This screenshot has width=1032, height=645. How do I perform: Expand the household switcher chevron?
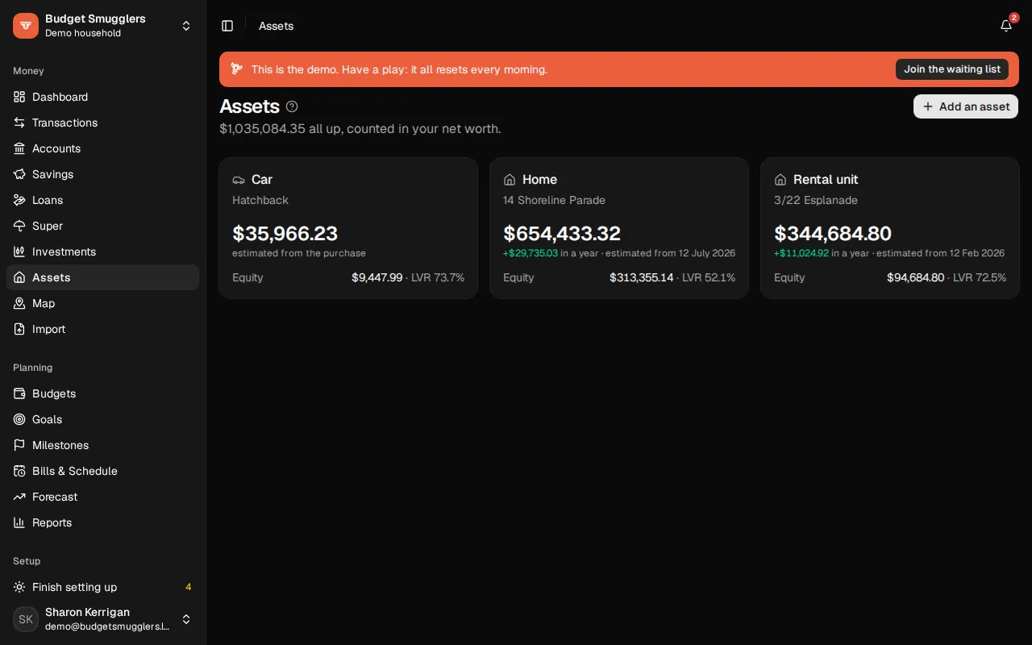click(x=186, y=26)
